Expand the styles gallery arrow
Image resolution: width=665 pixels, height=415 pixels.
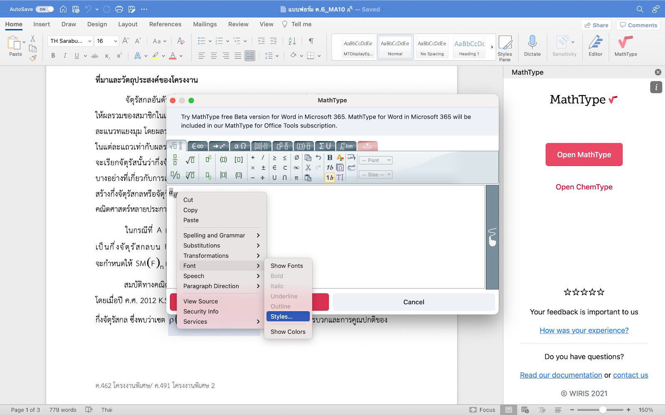tap(492, 47)
